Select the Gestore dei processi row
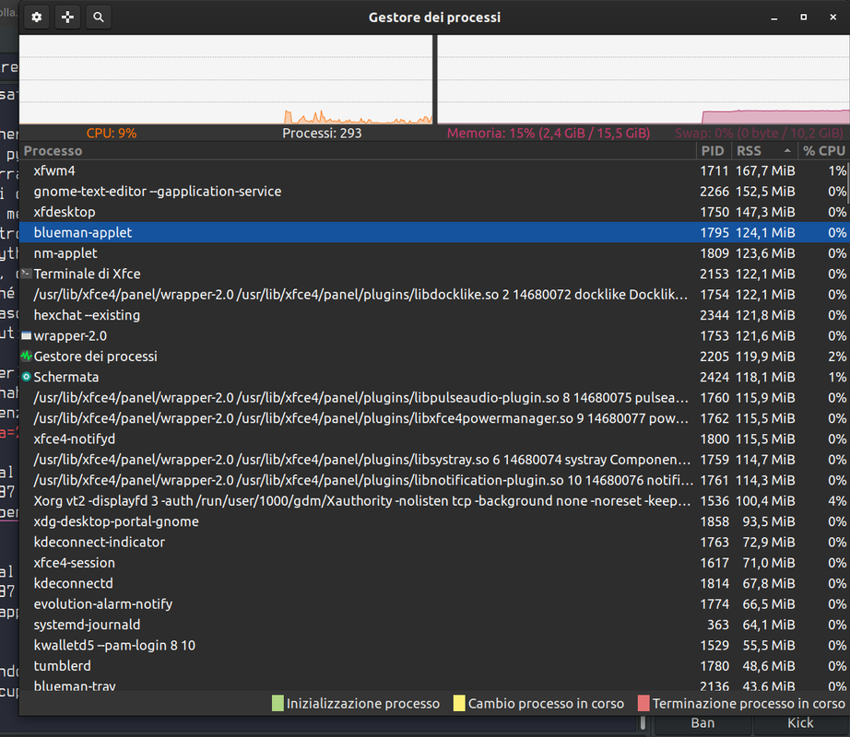850x737 pixels. pos(433,357)
